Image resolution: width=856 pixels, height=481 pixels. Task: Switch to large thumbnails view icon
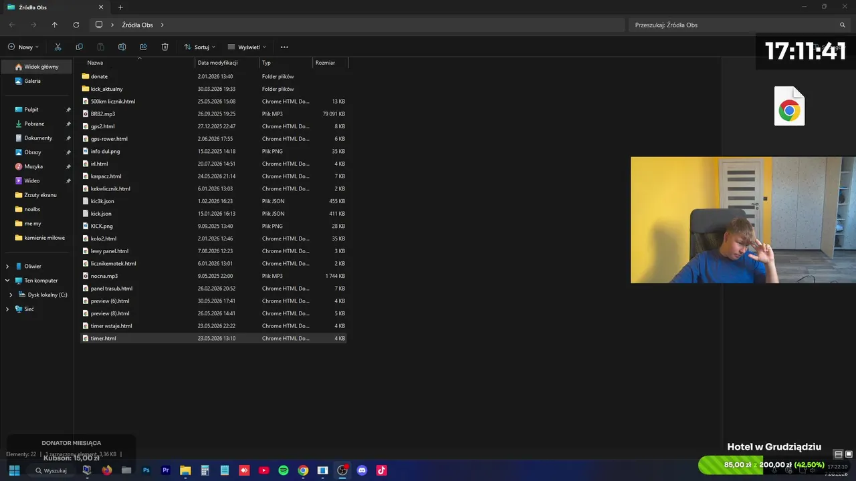pos(849,455)
